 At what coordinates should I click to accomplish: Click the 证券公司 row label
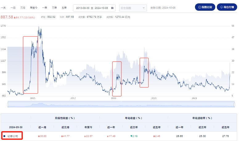point(13,136)
